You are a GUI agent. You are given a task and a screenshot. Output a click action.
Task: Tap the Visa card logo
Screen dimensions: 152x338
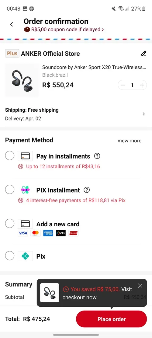tap(23, 233)
